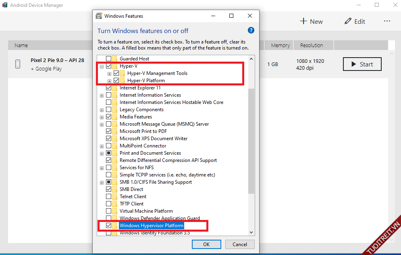Open the three-dots more options menu
This screenshot has height=255, width=401.
pyautogui.click(x=387, y=21)
